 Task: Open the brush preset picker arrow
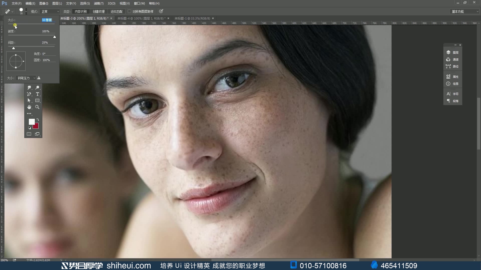[26, 11]
